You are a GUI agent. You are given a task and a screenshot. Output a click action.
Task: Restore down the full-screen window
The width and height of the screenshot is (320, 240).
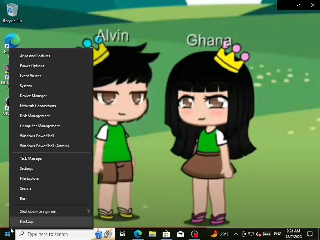[x=298, y=5]
